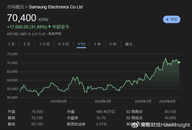
Task: Click the 8月19日 GMT+9 timestamp
Action: coord(26,34)
